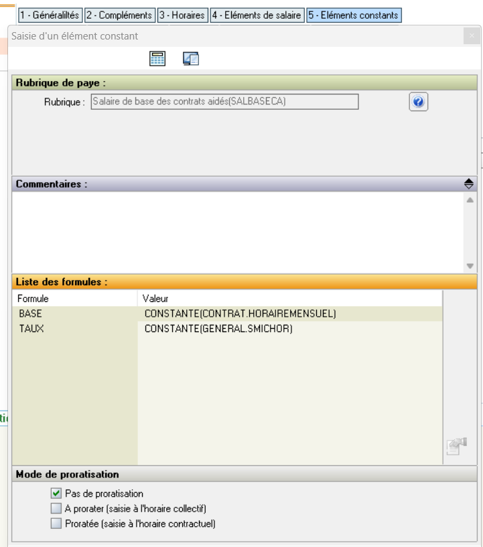The image size is (483, 547).
Task: Select the 5 - Eléments constants tab
Action: (354, 15)
